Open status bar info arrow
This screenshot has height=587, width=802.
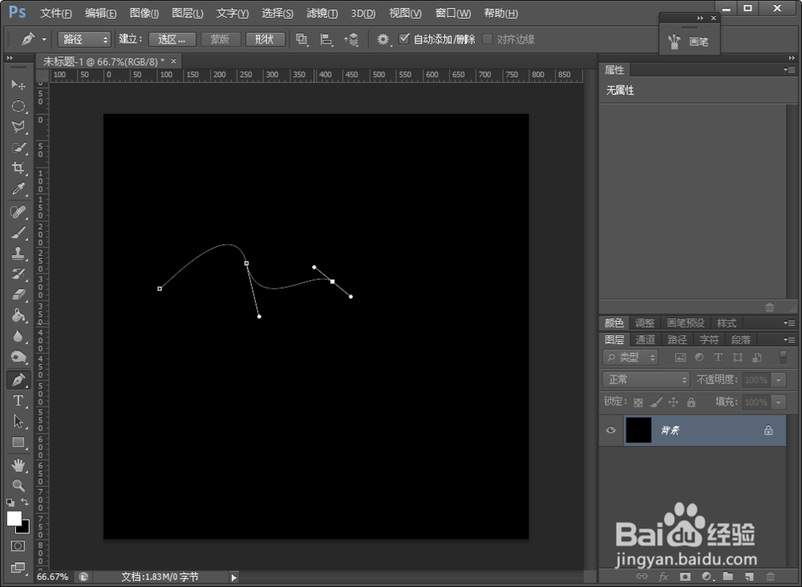click(x=233, y=577)
